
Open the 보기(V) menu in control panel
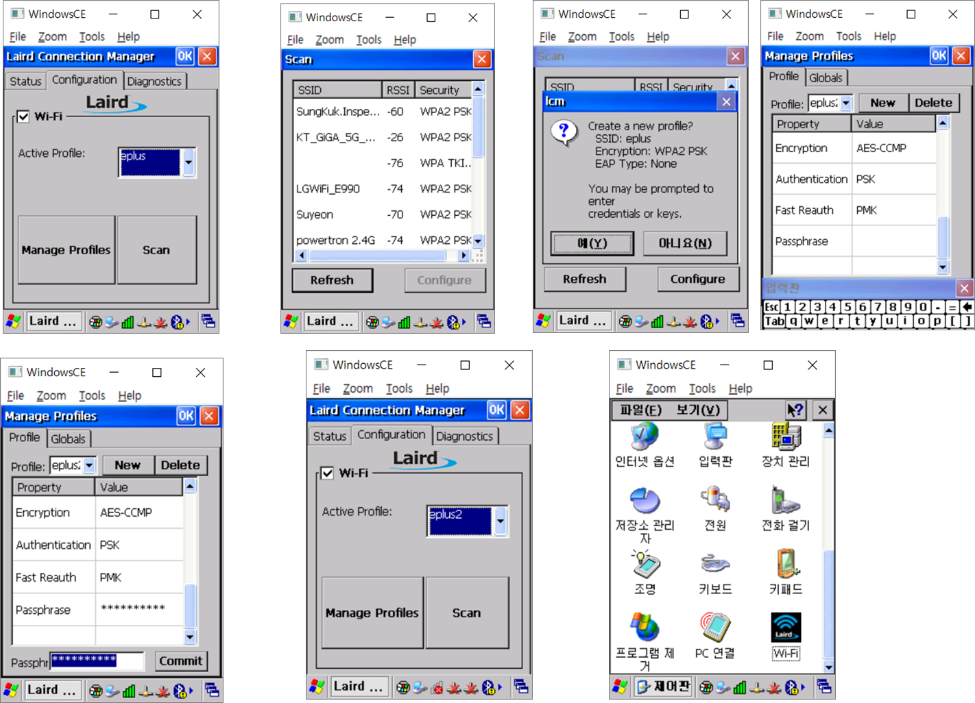point(697,410)
